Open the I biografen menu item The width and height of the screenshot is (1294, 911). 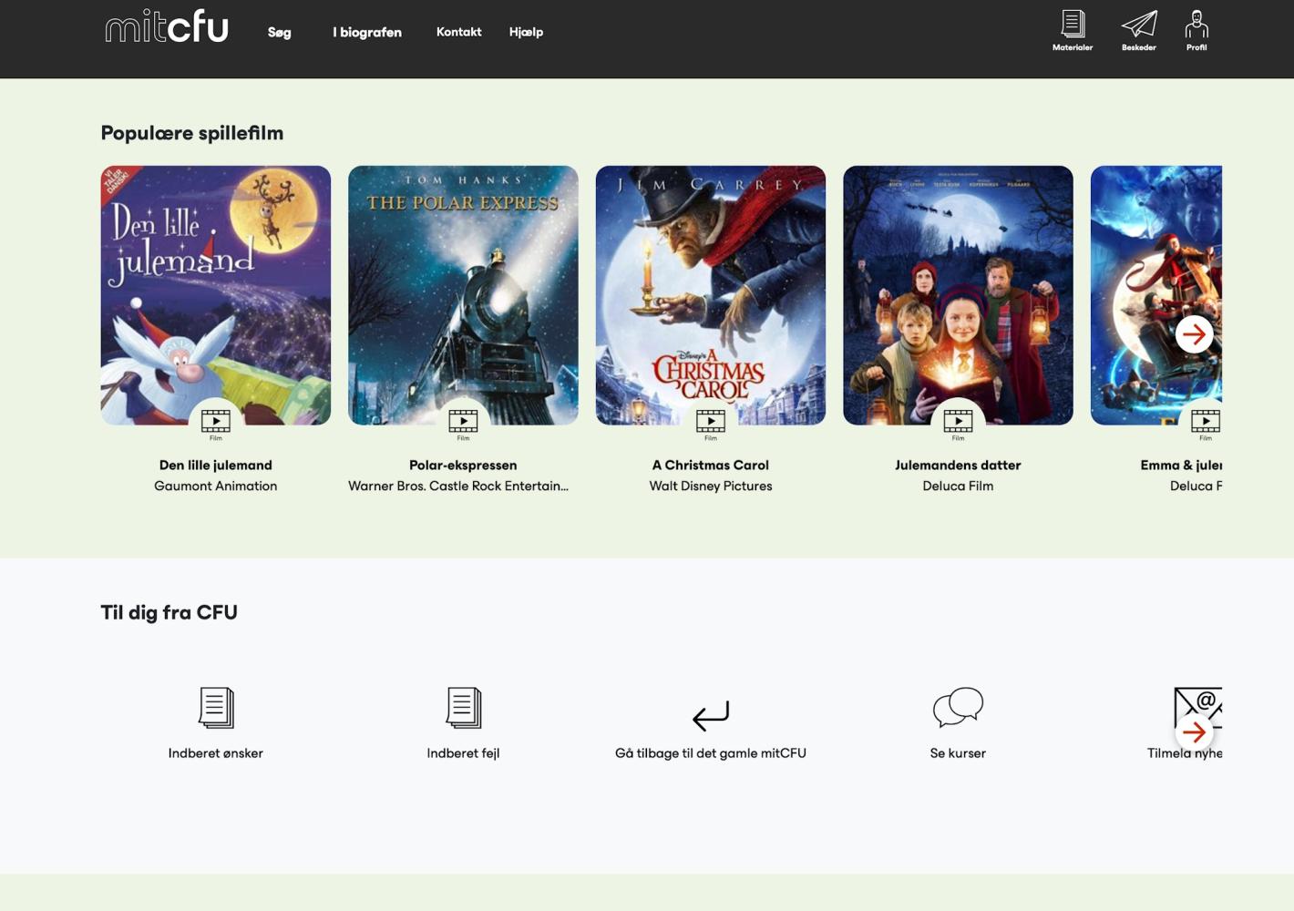(367, 32)
